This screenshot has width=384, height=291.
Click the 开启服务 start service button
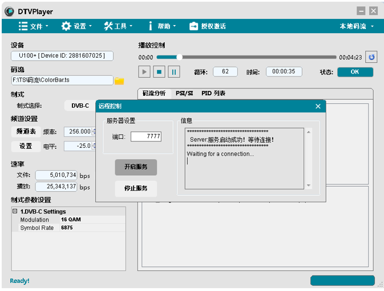[x=136, y=167]
